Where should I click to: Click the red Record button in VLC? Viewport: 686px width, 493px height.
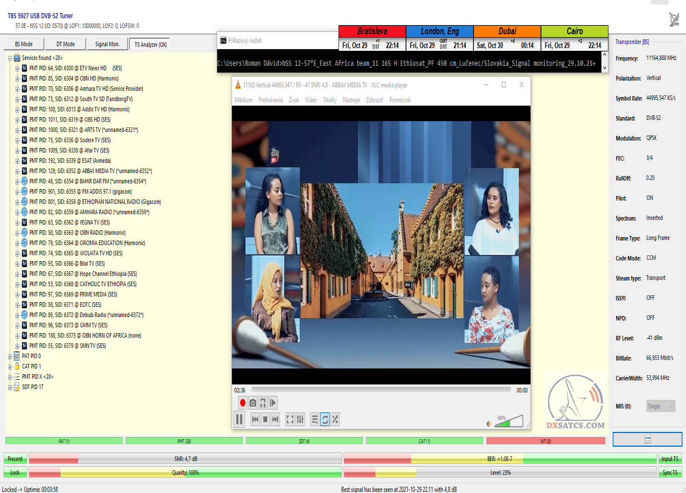click(242, 403)
